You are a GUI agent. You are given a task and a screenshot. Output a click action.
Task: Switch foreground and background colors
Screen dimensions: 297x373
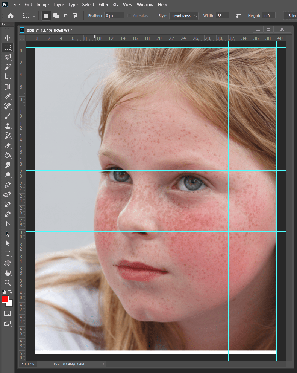pos(10,291)
